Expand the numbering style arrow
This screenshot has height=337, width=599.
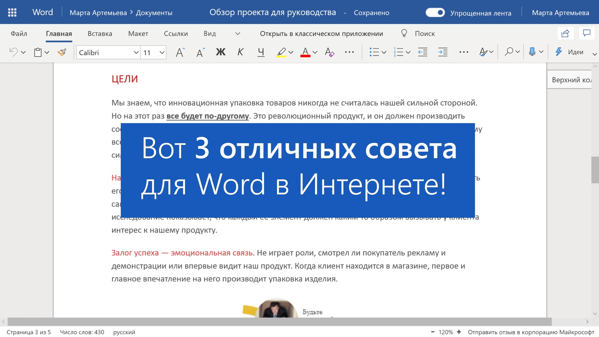pyautogui.click(x=408, y=52)
